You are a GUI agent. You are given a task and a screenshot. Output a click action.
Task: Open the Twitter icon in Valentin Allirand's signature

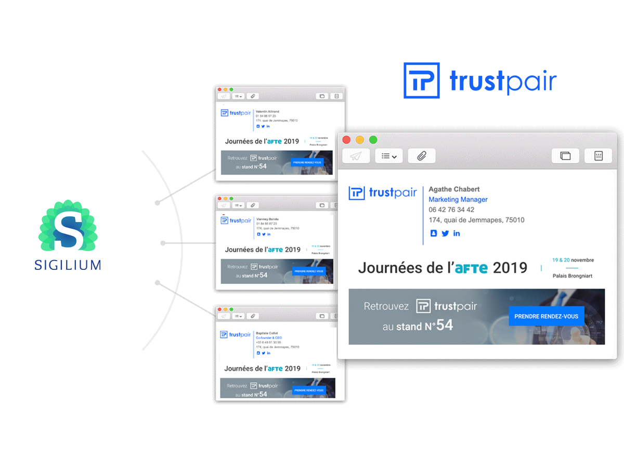coord(263,126)
